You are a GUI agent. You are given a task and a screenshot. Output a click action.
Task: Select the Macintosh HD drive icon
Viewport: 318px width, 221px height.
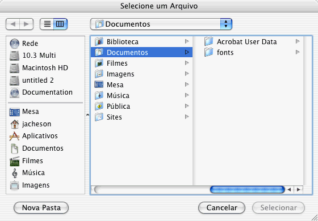pos(14,68)
